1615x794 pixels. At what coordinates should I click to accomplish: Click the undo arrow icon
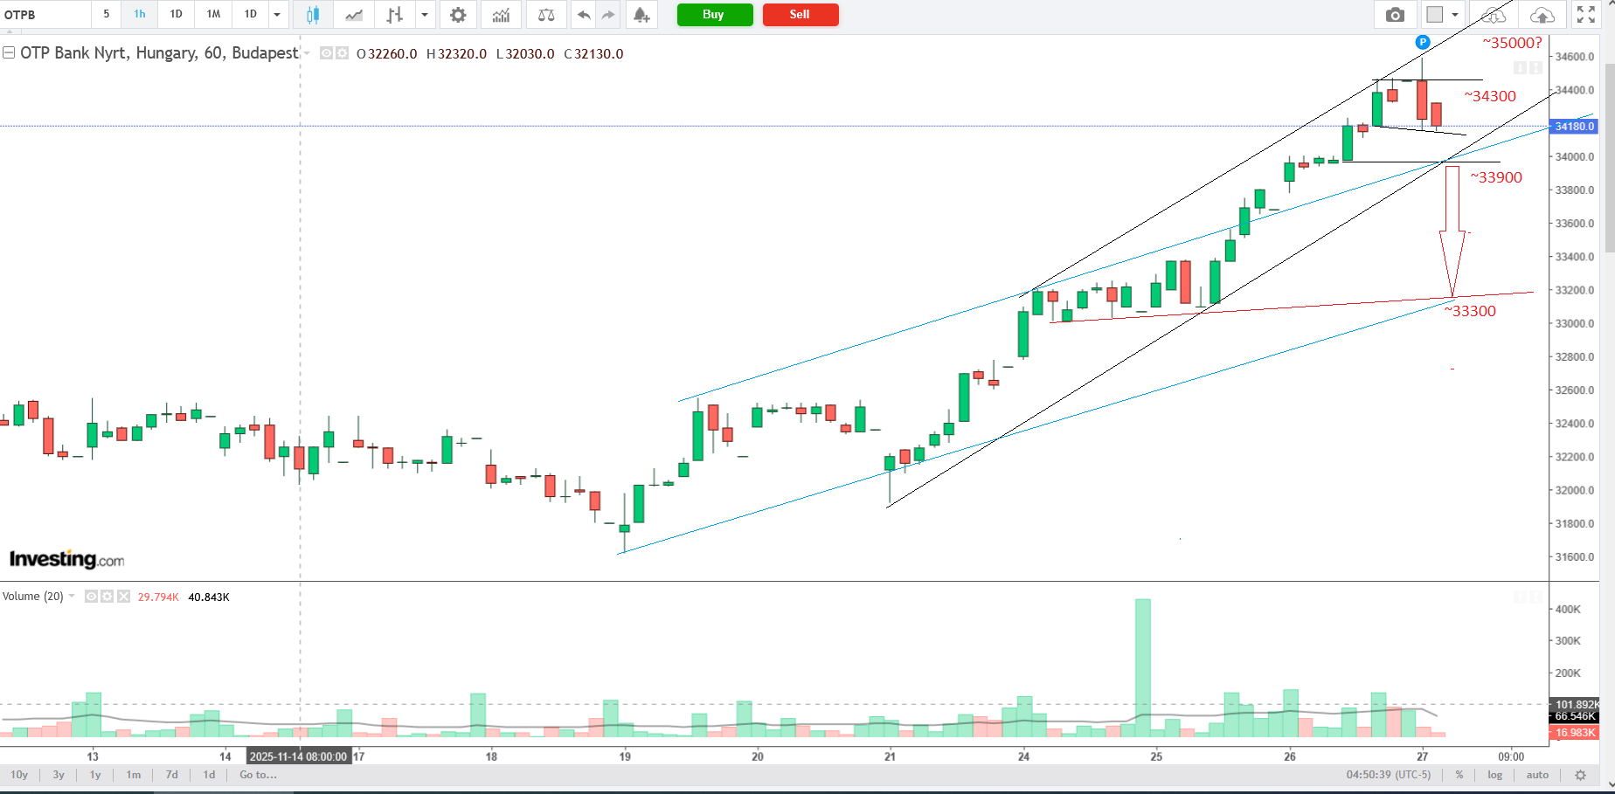coord(584,15)
